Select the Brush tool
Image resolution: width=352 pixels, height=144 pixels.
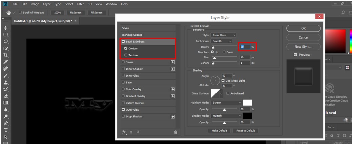pos(6,76)
